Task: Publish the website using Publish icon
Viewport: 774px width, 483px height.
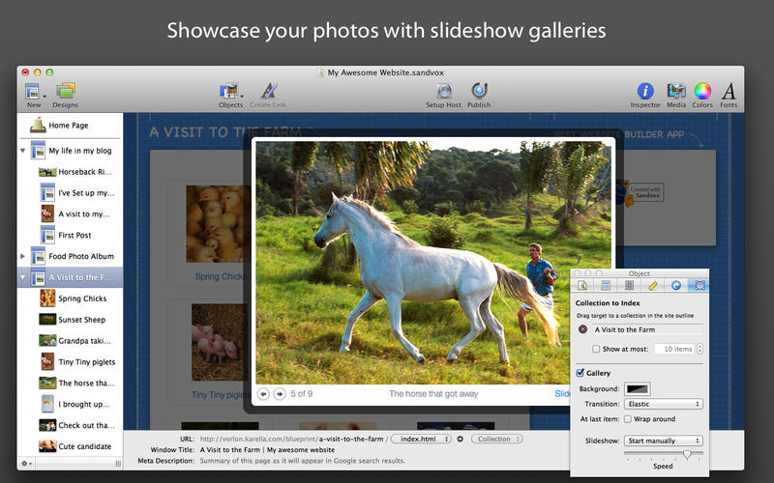Action: 479,93
